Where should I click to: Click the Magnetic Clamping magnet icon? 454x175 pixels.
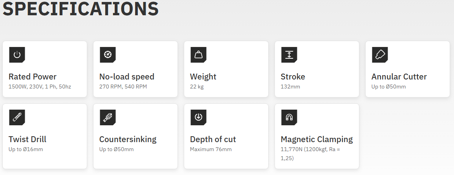(x=289, y=117)
